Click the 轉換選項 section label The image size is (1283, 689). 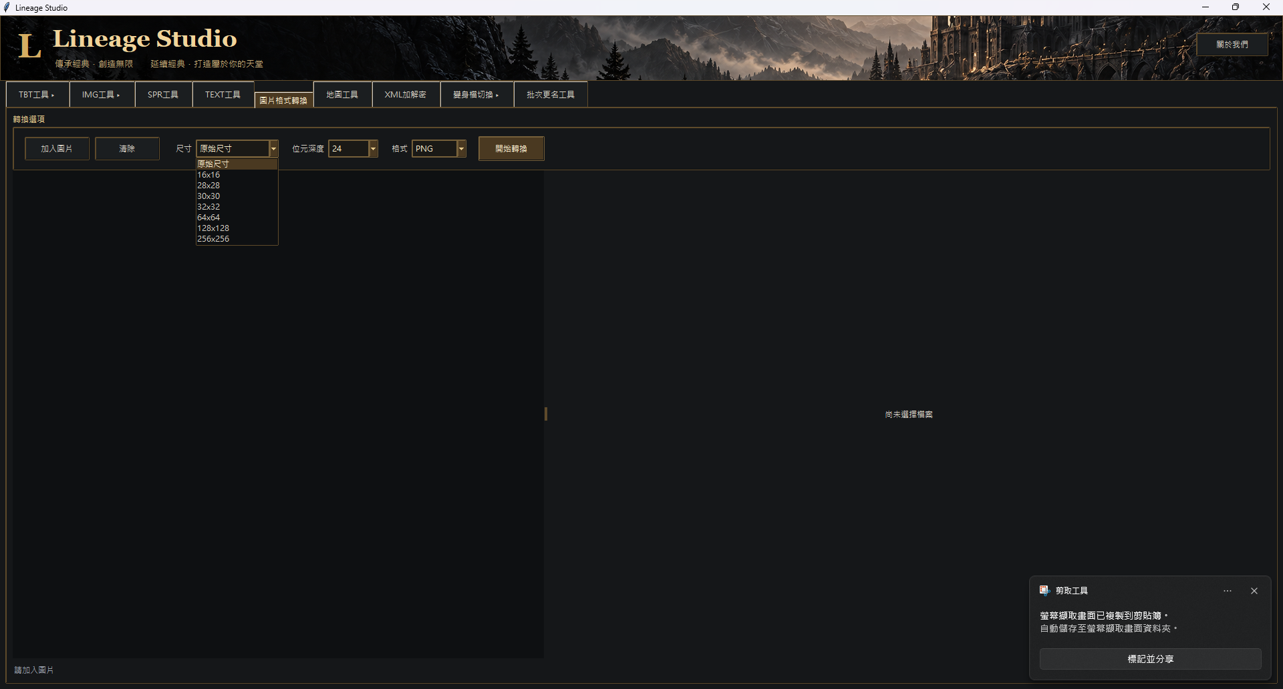(29, 120)
